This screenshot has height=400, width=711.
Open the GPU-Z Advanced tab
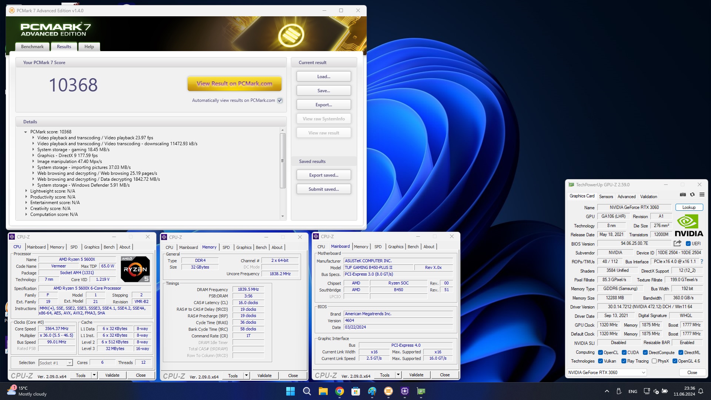coord(627,197)
